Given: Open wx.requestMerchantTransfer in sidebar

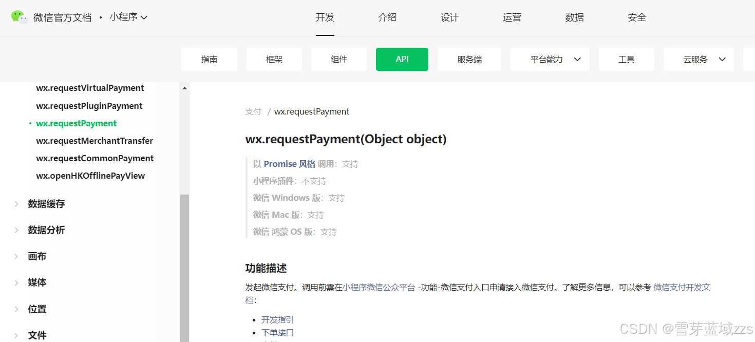Looking at the screenshot, I should tap(95, 141).
